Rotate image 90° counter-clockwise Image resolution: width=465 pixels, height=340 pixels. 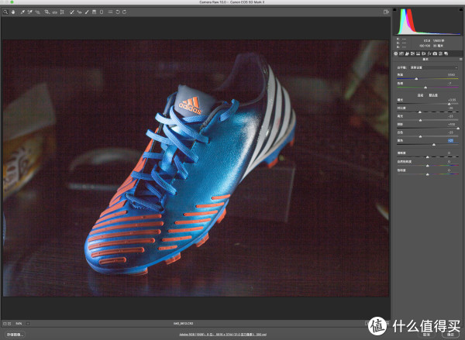118,12
